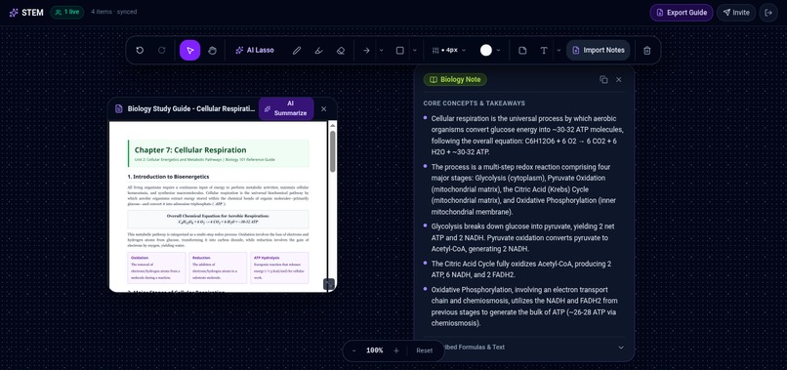Viewport: 787px width, 370px height.
Task: Open the text options dropdown
Action: coord(559,50)
